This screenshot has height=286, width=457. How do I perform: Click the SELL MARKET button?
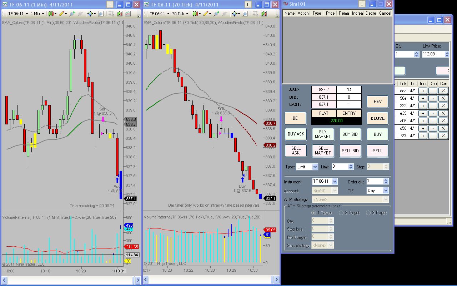coord(323,151)
